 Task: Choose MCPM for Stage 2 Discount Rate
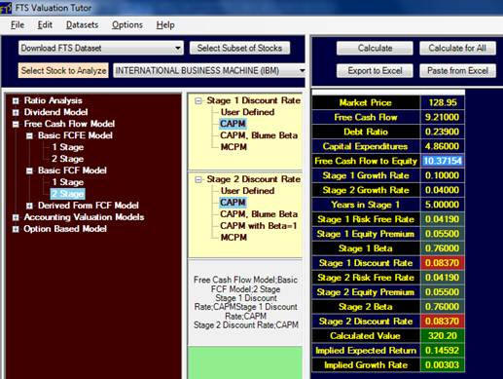[234, 238]
